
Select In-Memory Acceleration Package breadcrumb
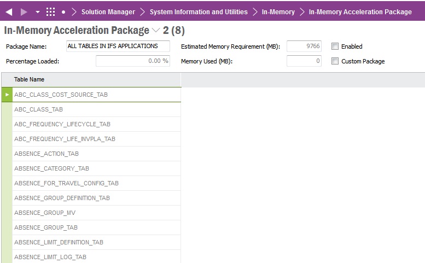360,11
